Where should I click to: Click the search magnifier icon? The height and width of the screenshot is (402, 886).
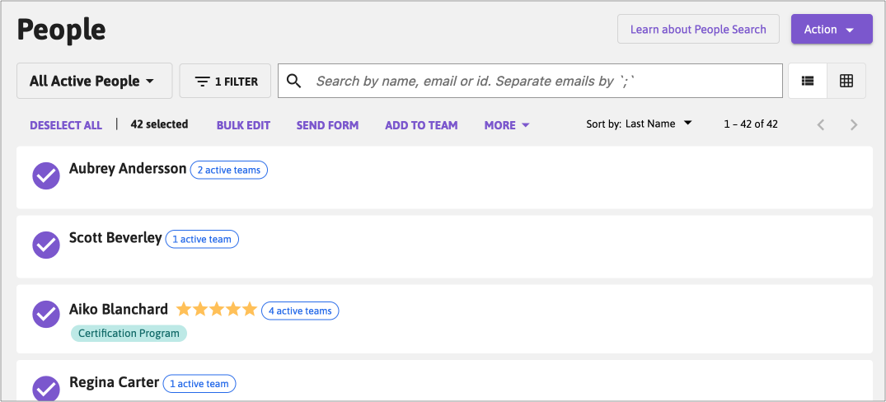(294, 81)
